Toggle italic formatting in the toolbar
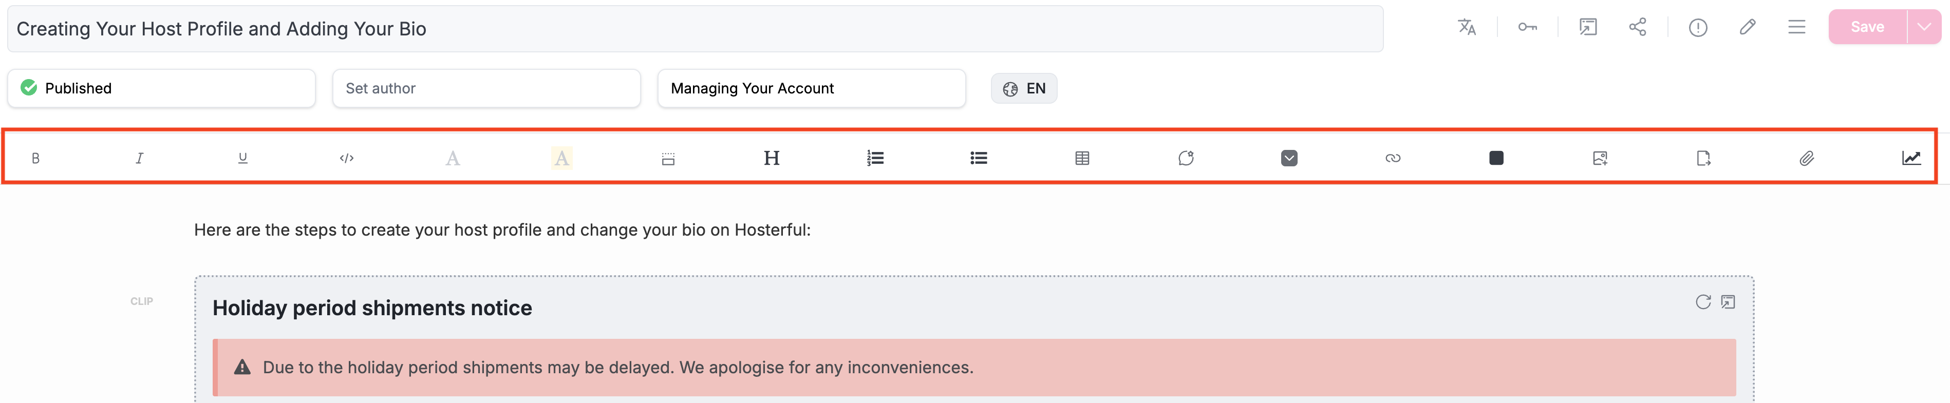Image resolution: width=1950 pixels, height=403 pixels. pos(139,158)
